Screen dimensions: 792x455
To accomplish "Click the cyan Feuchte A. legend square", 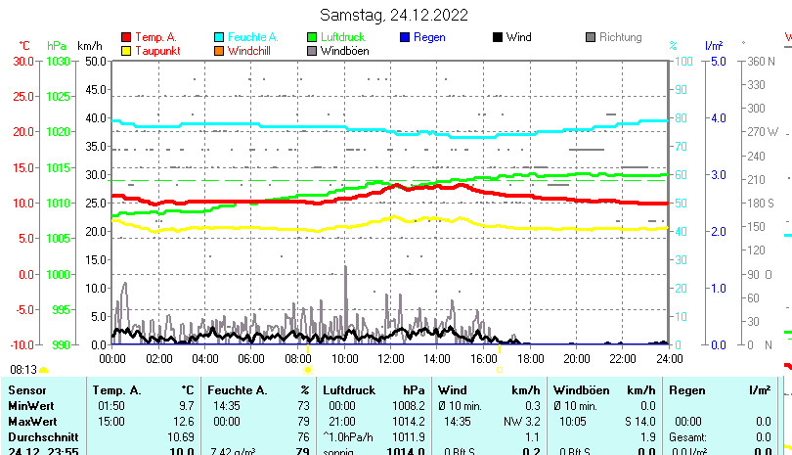I will (219, 37).
